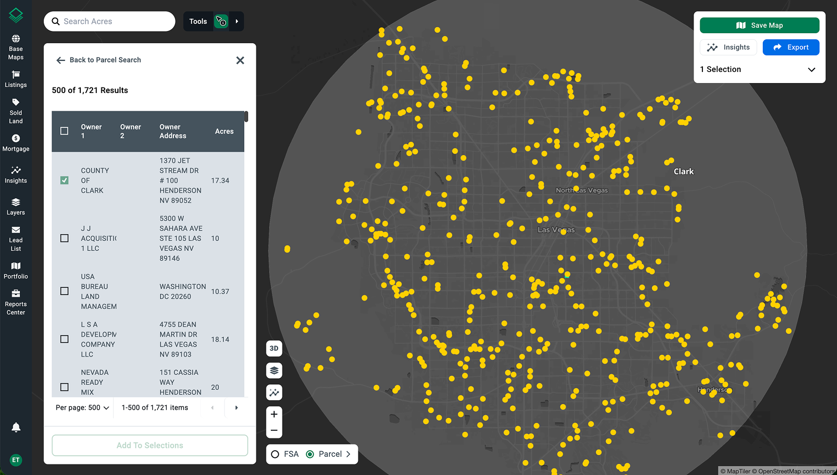This screenshot has width=837, height=475.
Task: Open the Per page 500 dropdown
Action: click(x=83, y=408)
